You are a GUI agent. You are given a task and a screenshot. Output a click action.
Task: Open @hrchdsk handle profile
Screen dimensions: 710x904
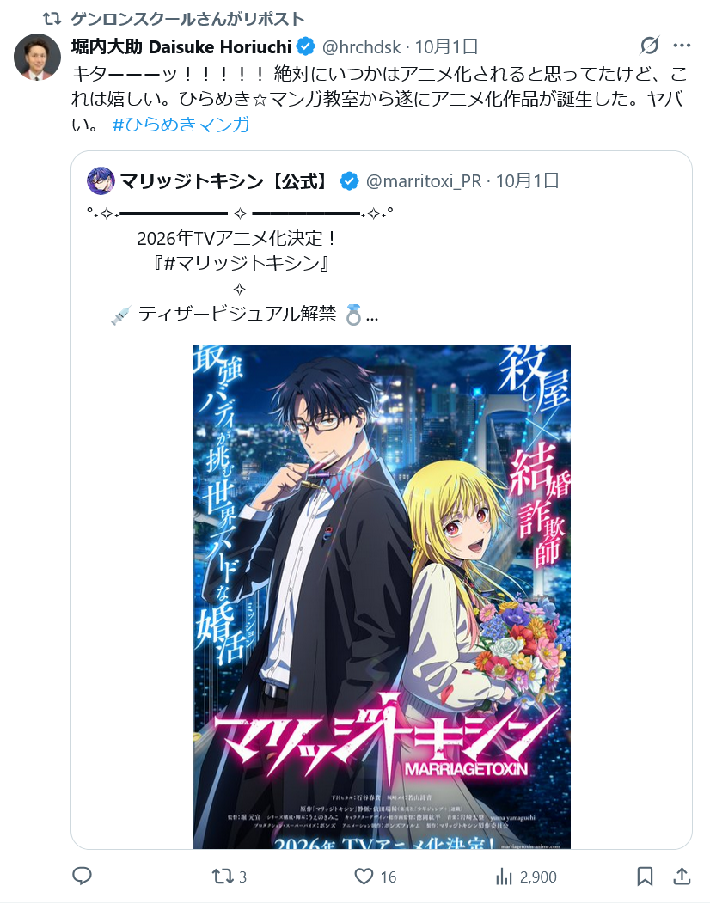click(360, 46)
